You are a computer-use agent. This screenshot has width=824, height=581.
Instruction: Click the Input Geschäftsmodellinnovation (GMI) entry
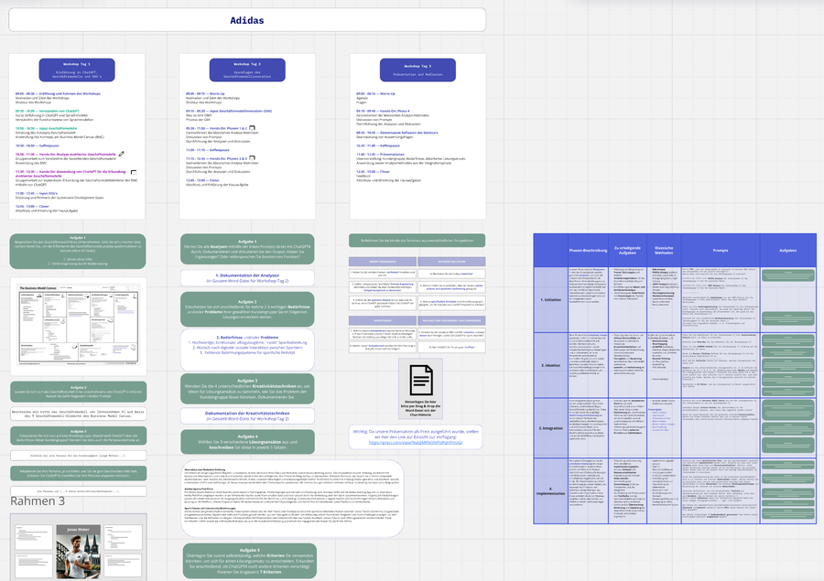229,111
